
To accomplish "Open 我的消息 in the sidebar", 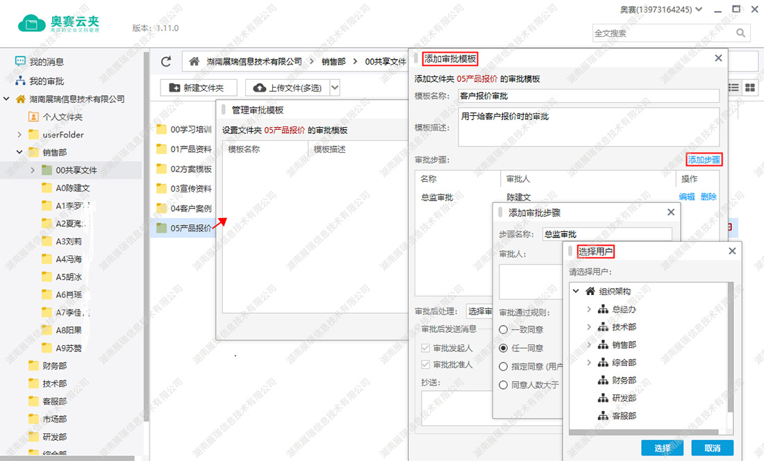I will (x=46, y=62).
